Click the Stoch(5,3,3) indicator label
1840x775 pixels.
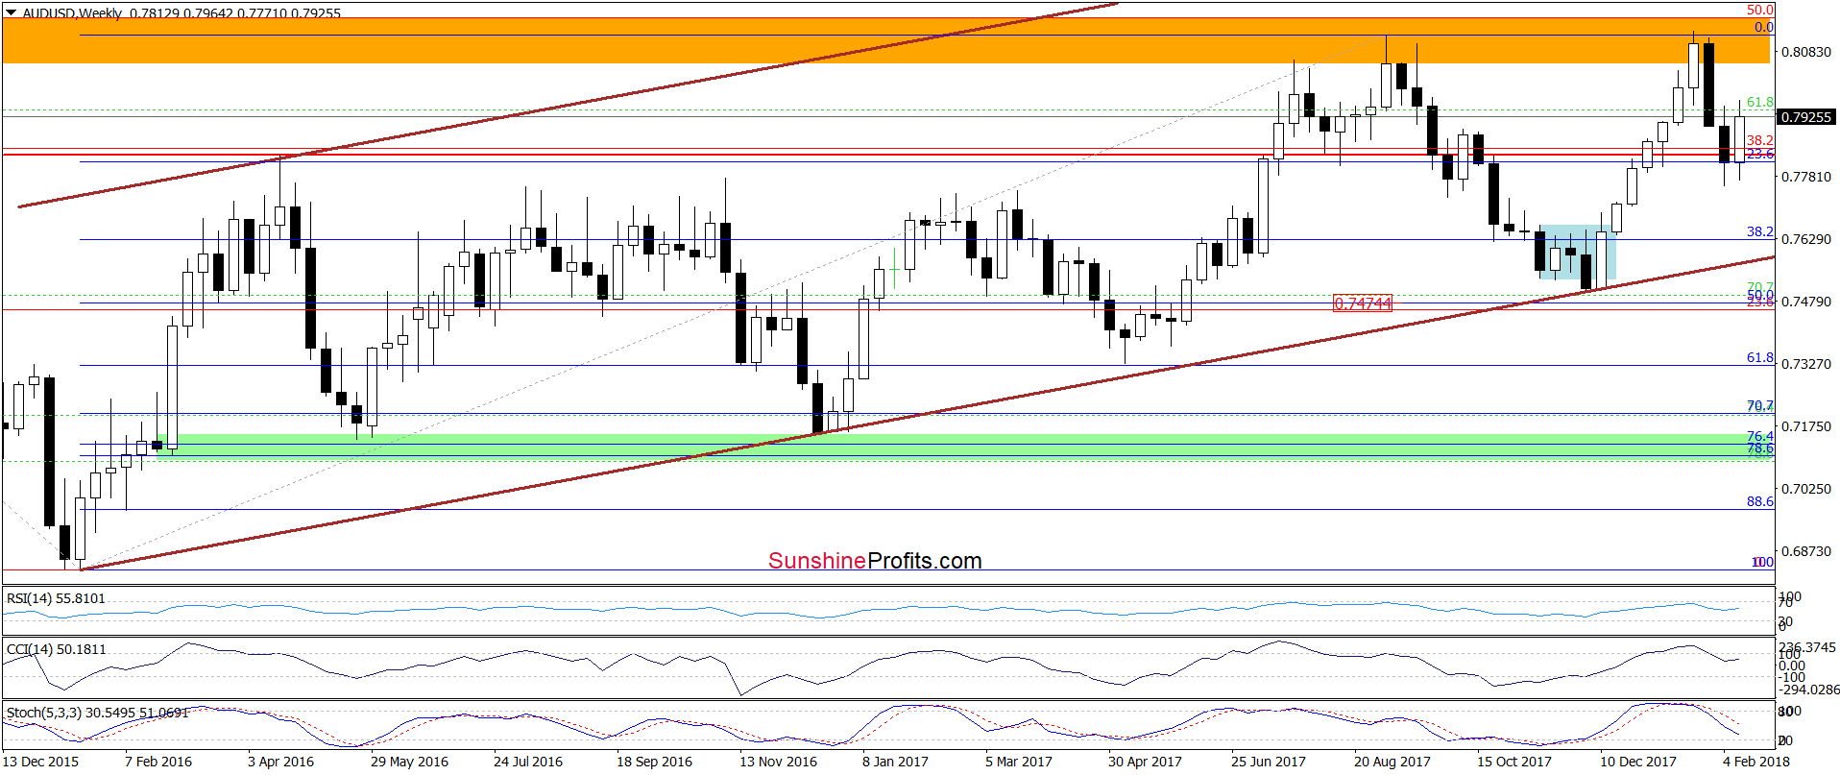click(x=97, y=713)
